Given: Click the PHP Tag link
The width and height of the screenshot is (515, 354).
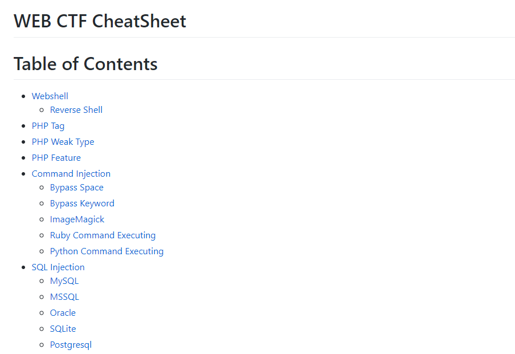Looking at the screenshot, I should (48, 126).
